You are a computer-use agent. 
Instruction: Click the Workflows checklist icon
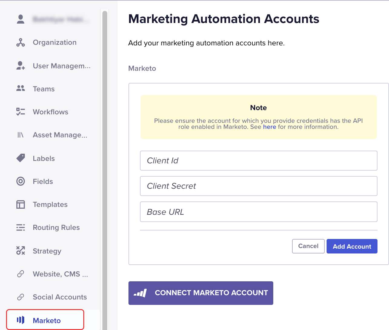pyautogui.click(x=21, y=112)
